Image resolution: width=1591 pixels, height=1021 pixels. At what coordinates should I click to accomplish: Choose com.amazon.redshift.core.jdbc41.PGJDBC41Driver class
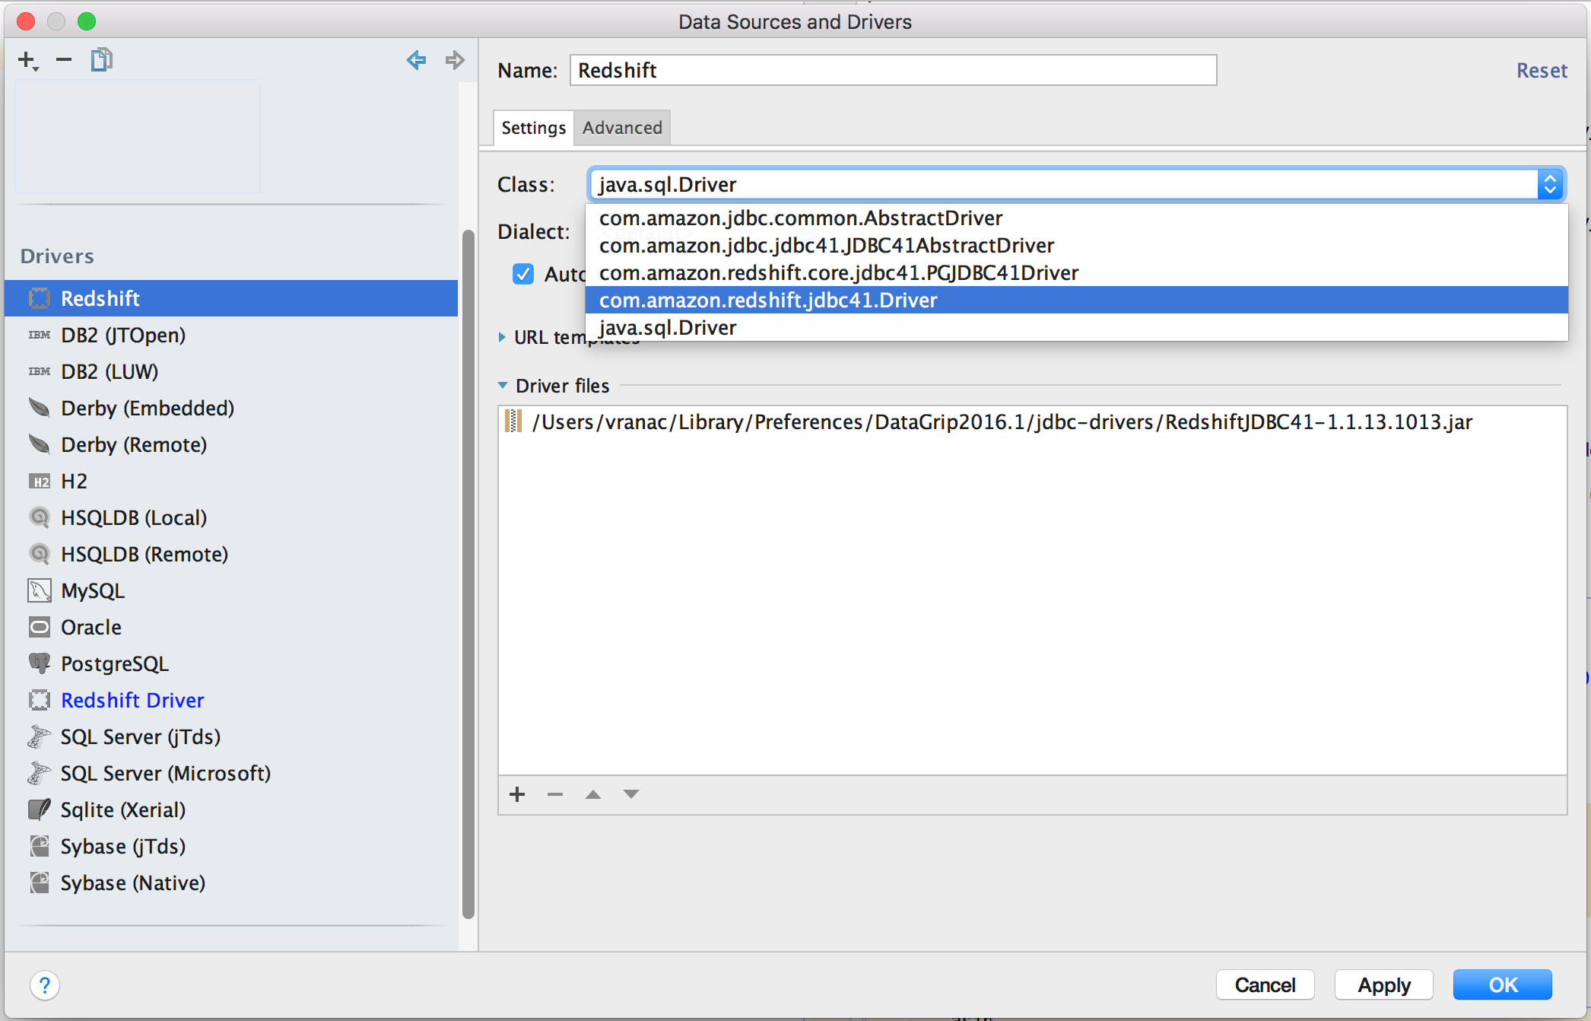click(x=1076, y=273)
